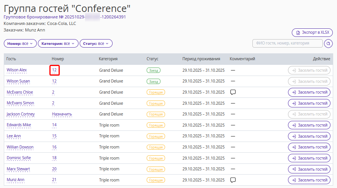
Task: Click room number 12 for Wilson Alex
Action: click(54, 70)
